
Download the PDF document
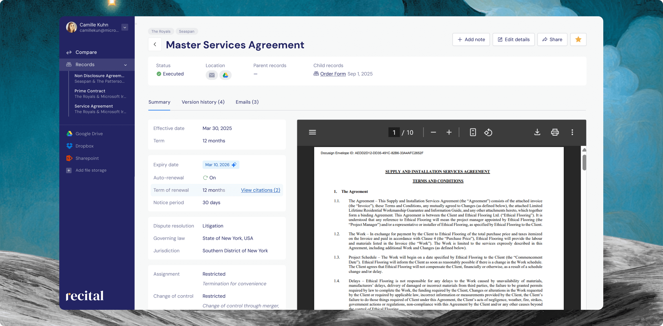pos(537,132)
